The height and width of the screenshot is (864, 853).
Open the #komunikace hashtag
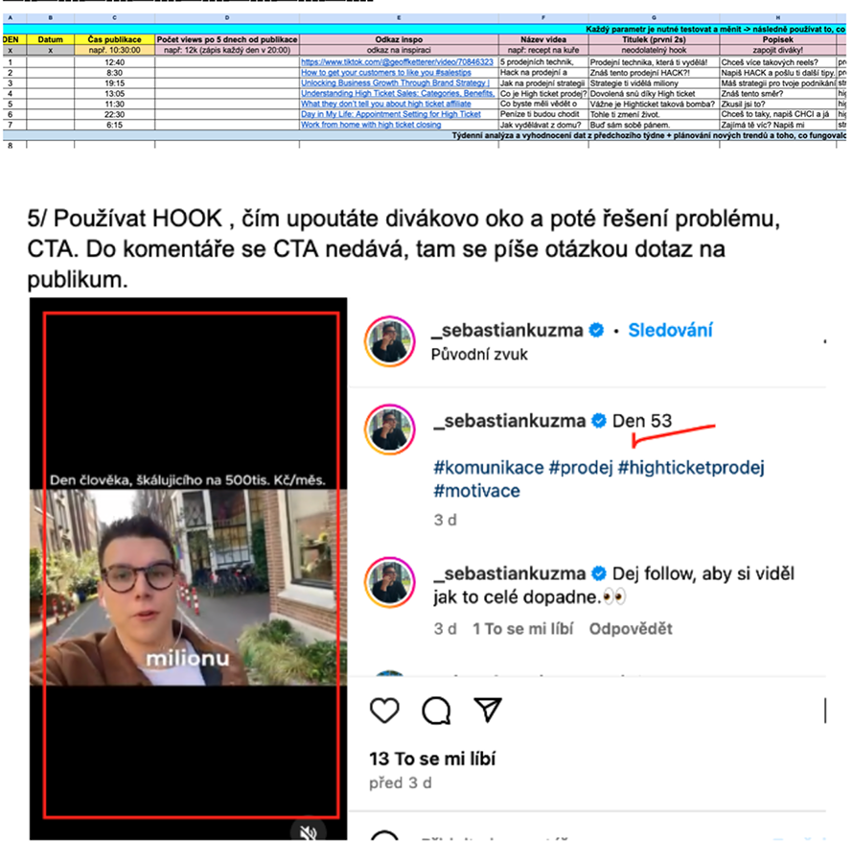pos(489,467)
